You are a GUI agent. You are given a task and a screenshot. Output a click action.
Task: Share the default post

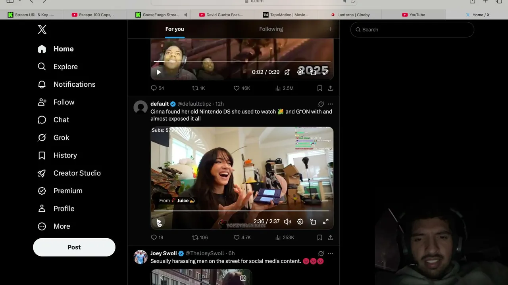click(331, 237)
